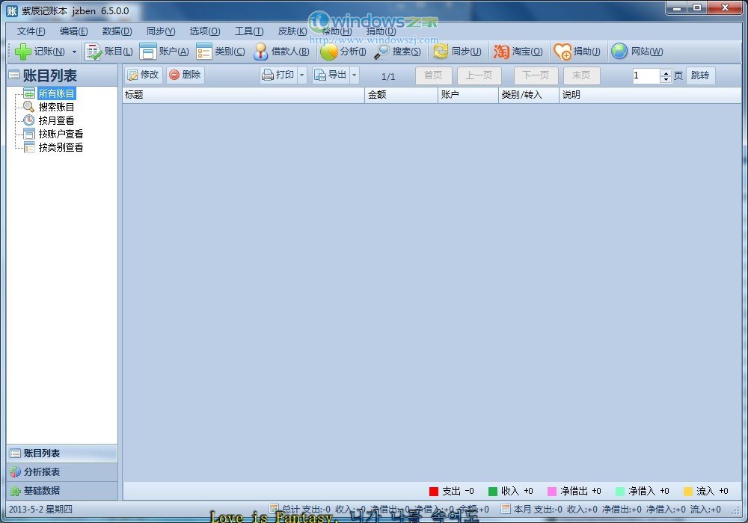748x523 pixels.
Task: Select 按月查看 in the tree
Action: point(56,120)
